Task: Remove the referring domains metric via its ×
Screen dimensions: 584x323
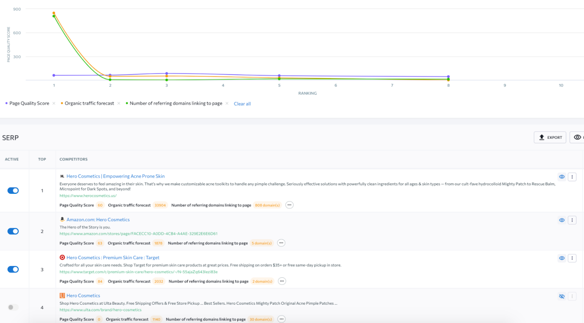Action: [227, 103]
